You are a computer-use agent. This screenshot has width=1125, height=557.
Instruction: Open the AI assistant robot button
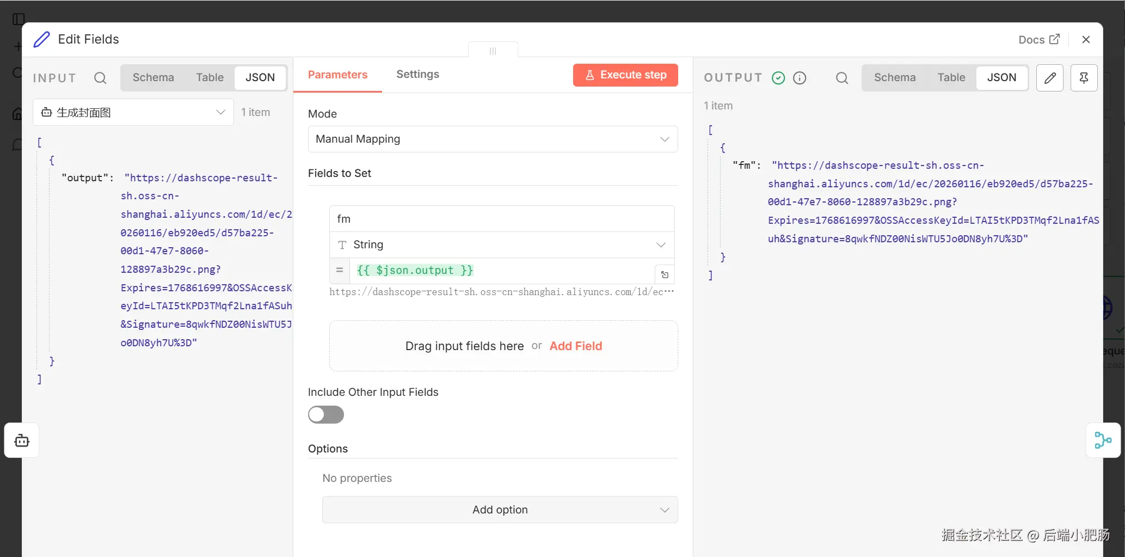22,440
